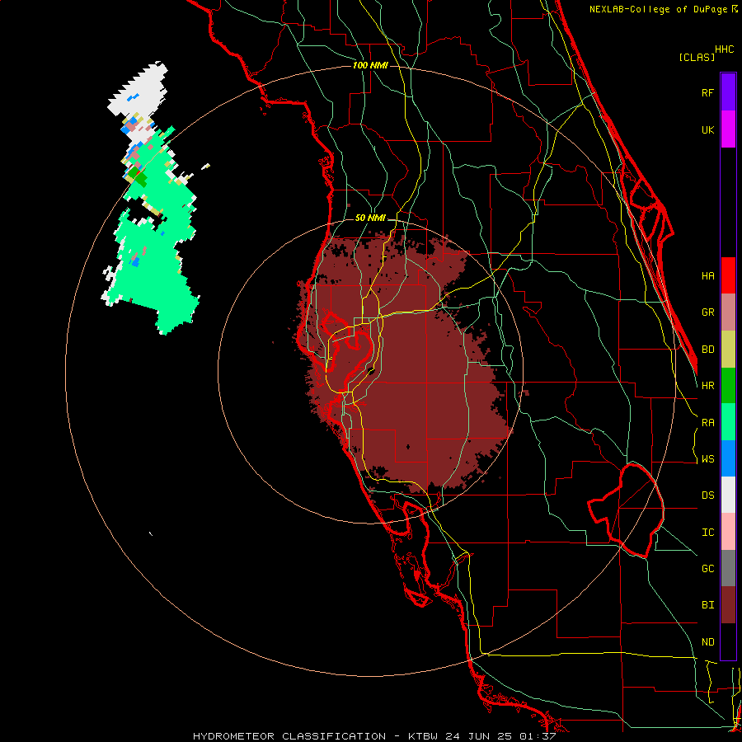Click the BI legend label

708,605
